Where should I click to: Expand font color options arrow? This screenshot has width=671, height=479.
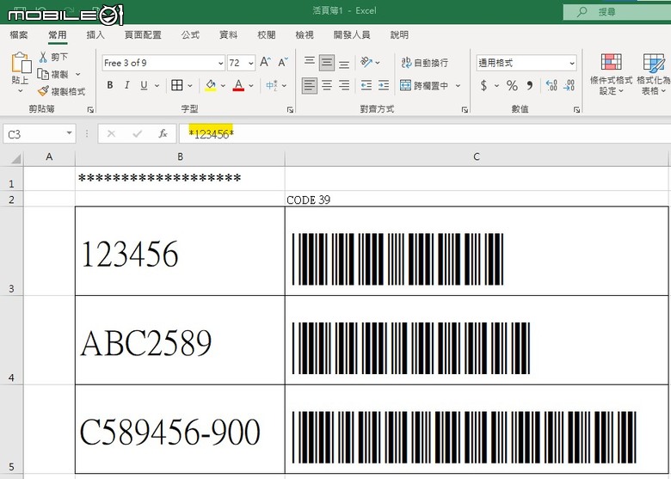coord(251,85)
